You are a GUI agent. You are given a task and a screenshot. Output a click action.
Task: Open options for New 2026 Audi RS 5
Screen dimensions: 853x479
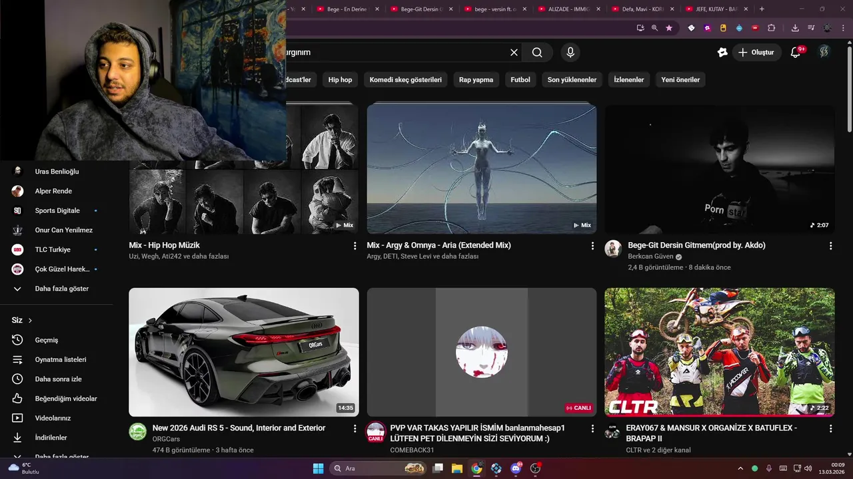tap(355, 429)
